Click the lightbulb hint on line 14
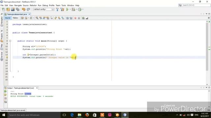Image resolution: width=211 pixels, height=118 pixels. pos(7,57)
